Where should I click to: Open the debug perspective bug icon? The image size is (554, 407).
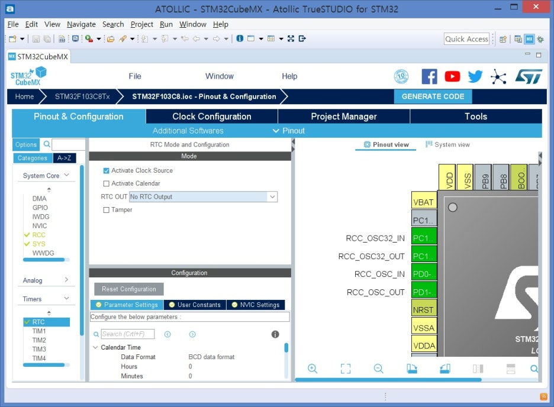point(540,39)
